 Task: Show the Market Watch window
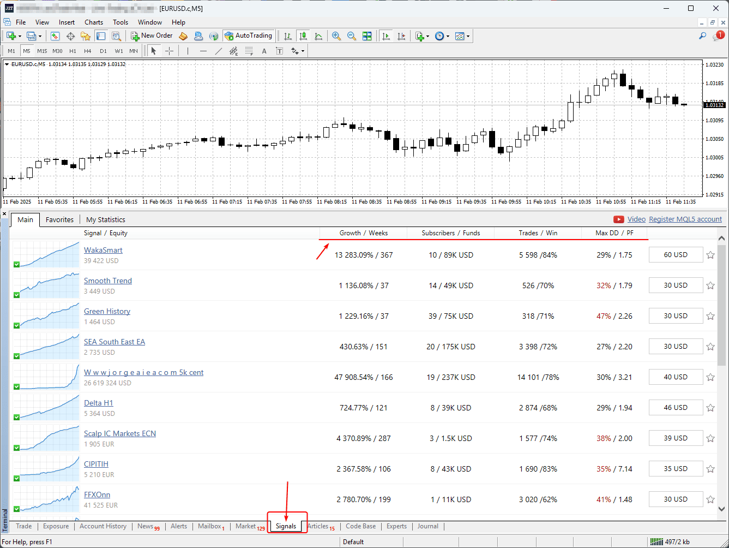click(55, 36)
